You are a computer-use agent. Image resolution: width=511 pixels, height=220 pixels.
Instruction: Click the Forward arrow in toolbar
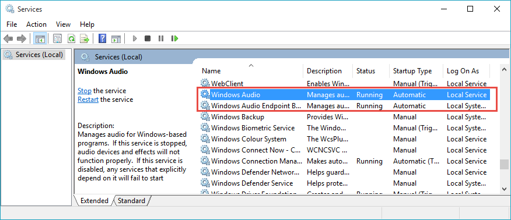[22, 38]
